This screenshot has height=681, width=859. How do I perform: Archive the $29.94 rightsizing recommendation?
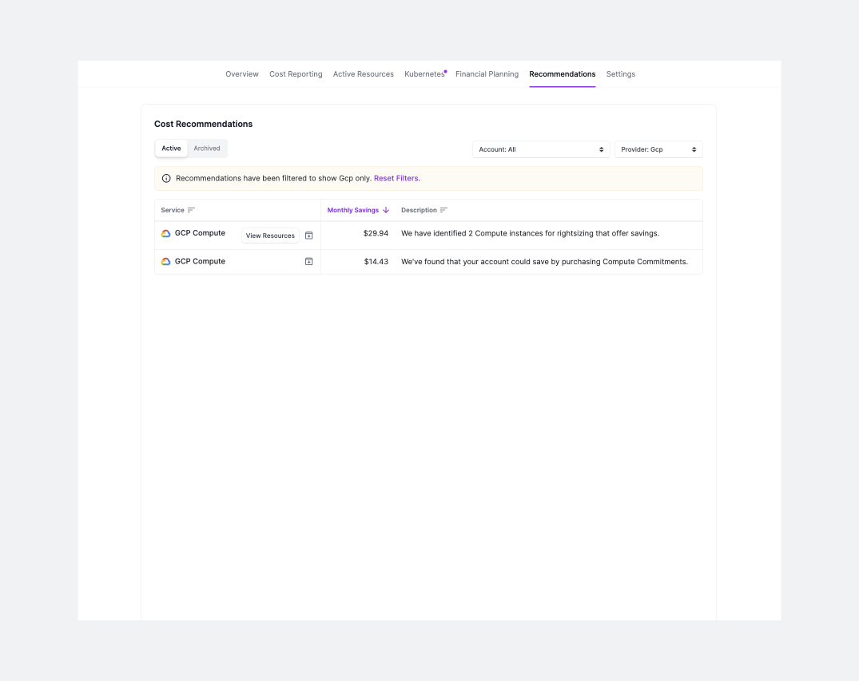point(308,236)
